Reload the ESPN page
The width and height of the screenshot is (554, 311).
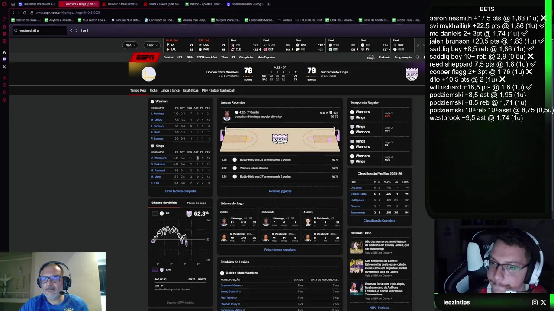[x=25, y=13]
